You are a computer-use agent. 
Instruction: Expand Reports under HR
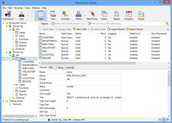(x=13, y=94)
